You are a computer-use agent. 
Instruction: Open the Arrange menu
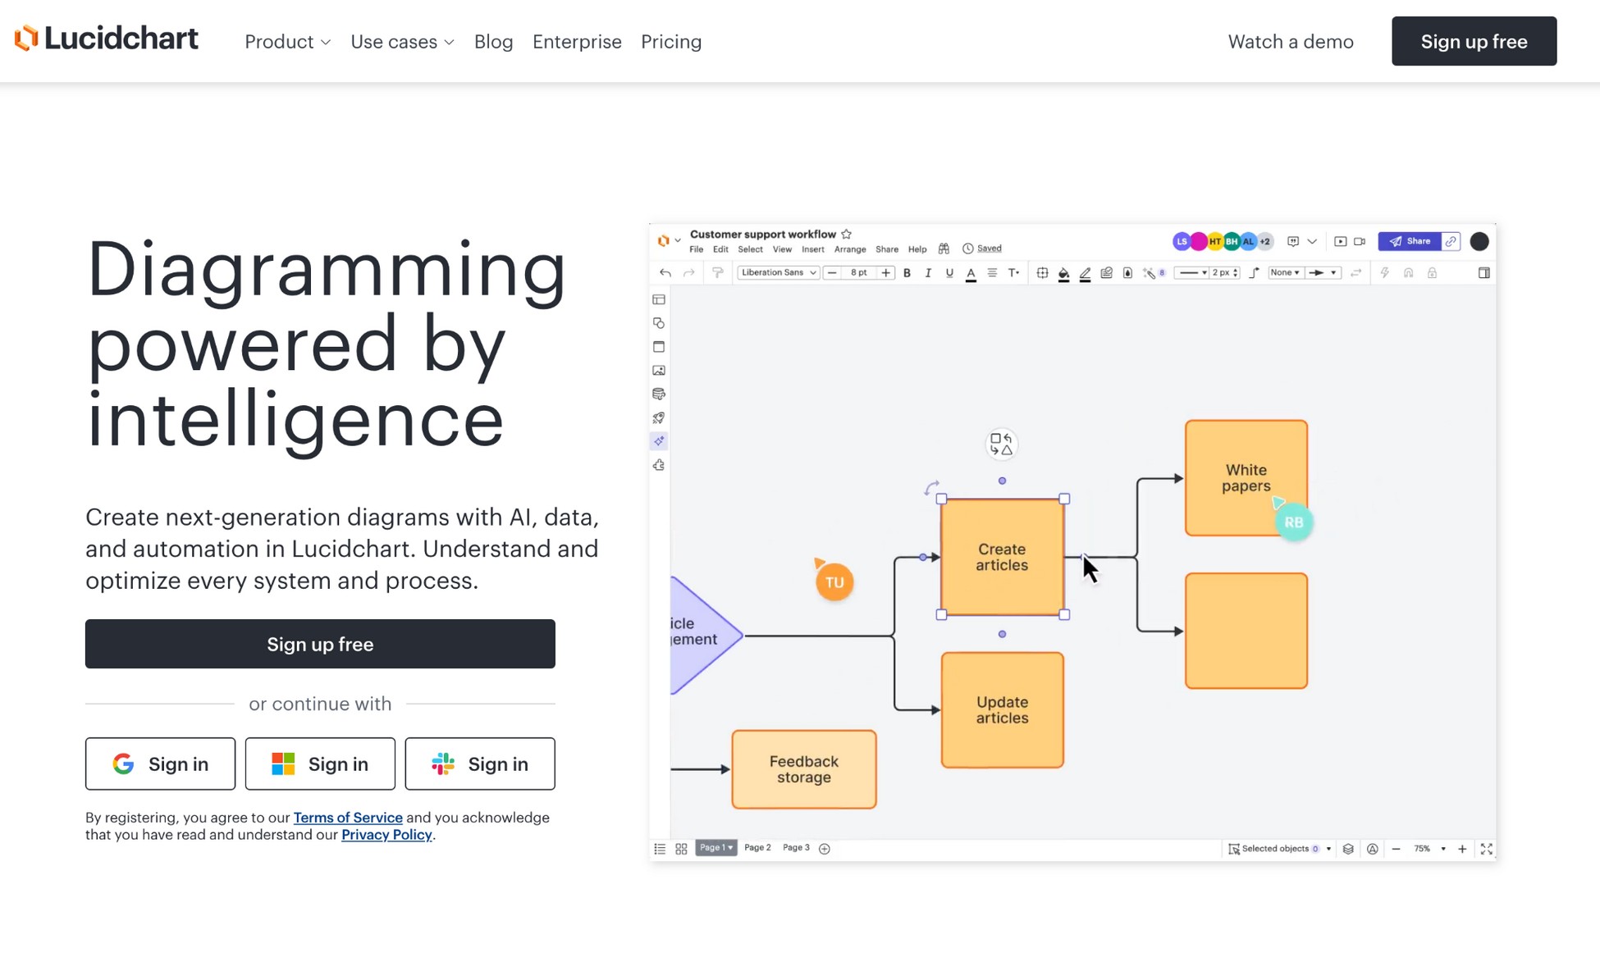pyautogui.click(x=849, y=248)
